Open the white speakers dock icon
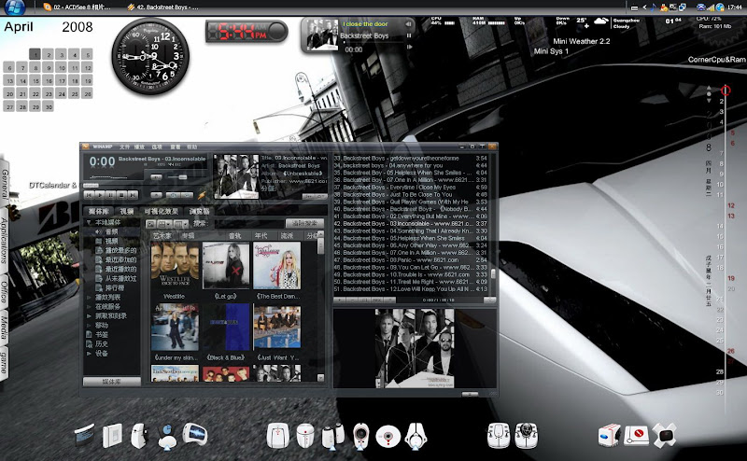 [x=332, y=435]
